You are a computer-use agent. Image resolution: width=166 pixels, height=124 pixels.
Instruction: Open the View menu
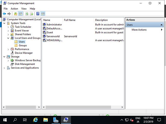[x=24, y=9]
